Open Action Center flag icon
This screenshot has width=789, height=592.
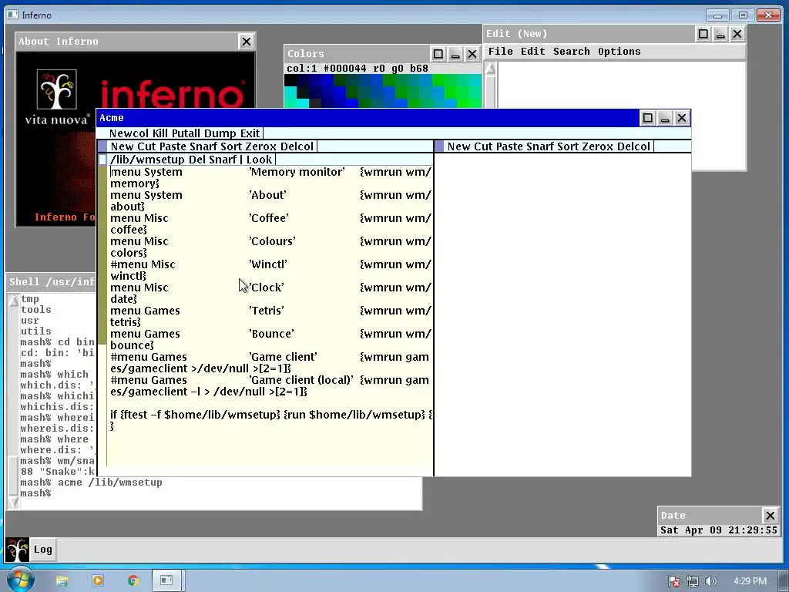[x=674, y=581]
